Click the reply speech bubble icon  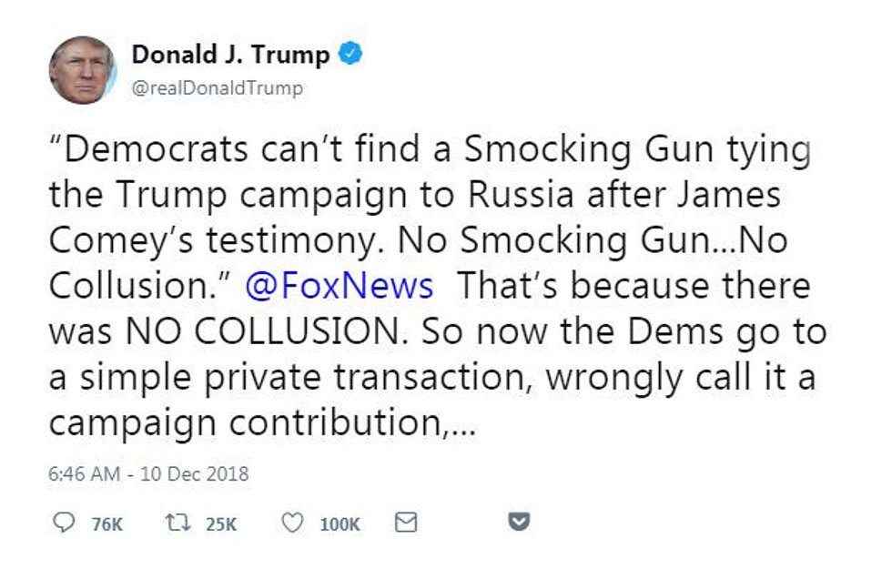pyautogui.click(x=65, y=523)
